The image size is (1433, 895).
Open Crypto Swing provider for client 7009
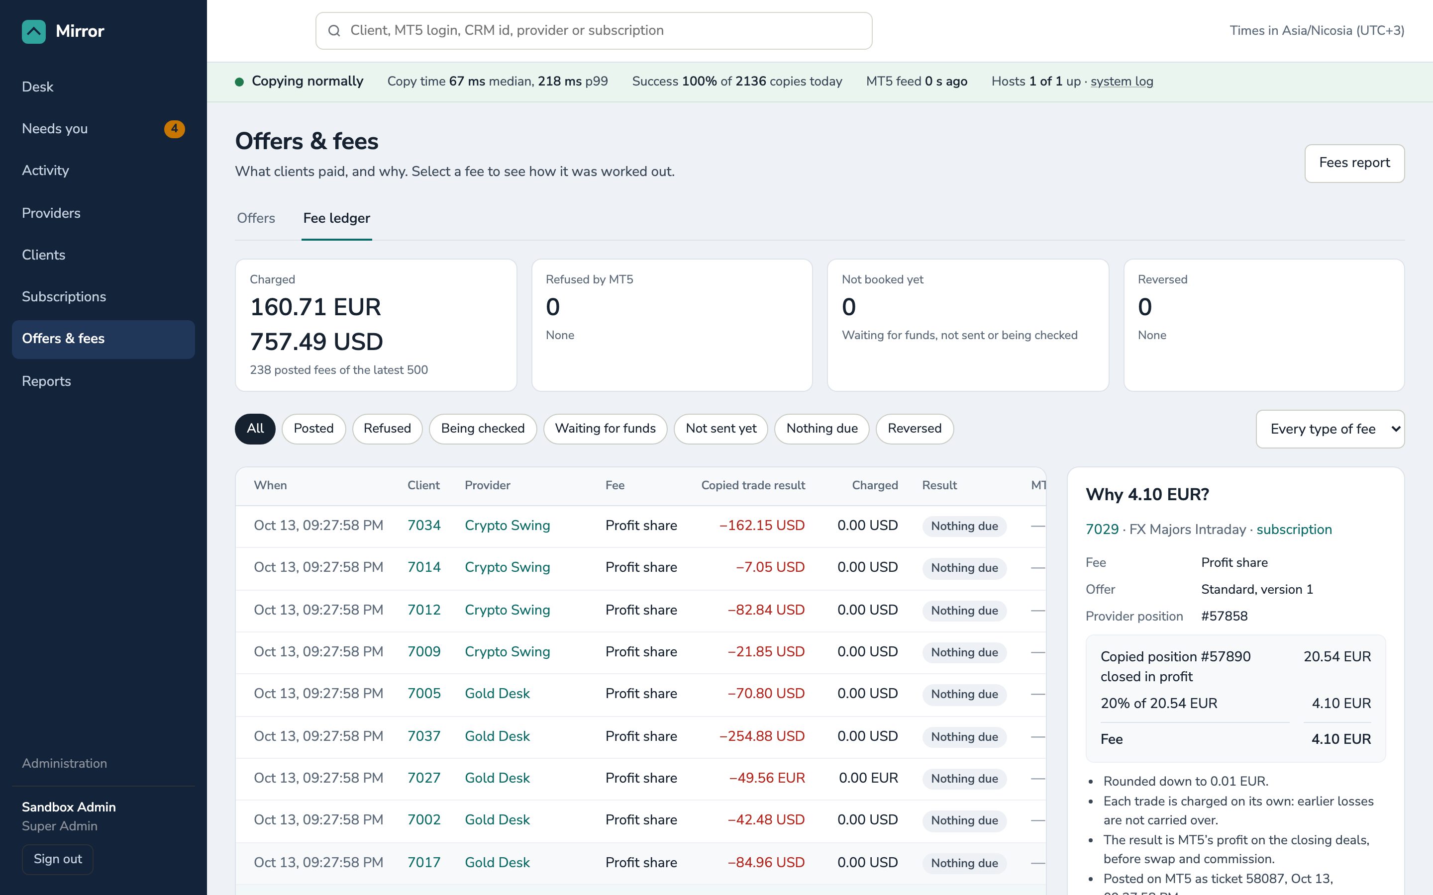[508, 652]
